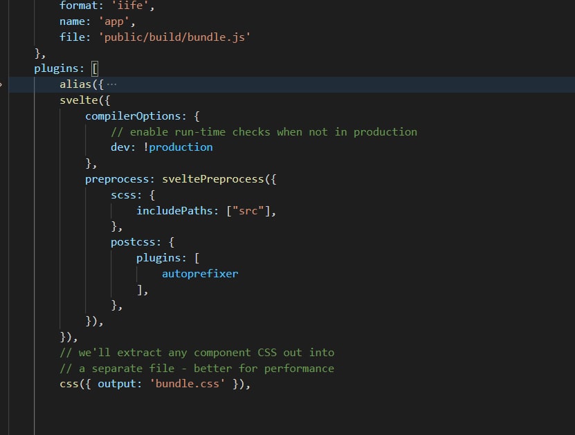Viewport: 575px width, 435px height.
Task: Click 'a separate file - better for performance' comment
Action: click(x=197, y=369)
